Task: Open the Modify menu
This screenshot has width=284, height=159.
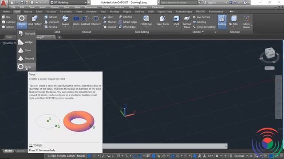Action: tap(106, 7)
